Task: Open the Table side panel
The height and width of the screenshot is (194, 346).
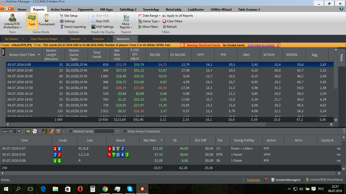Action: [341, 57]
